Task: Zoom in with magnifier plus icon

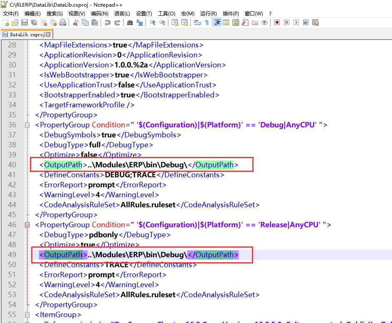Action: pos(152,23)
